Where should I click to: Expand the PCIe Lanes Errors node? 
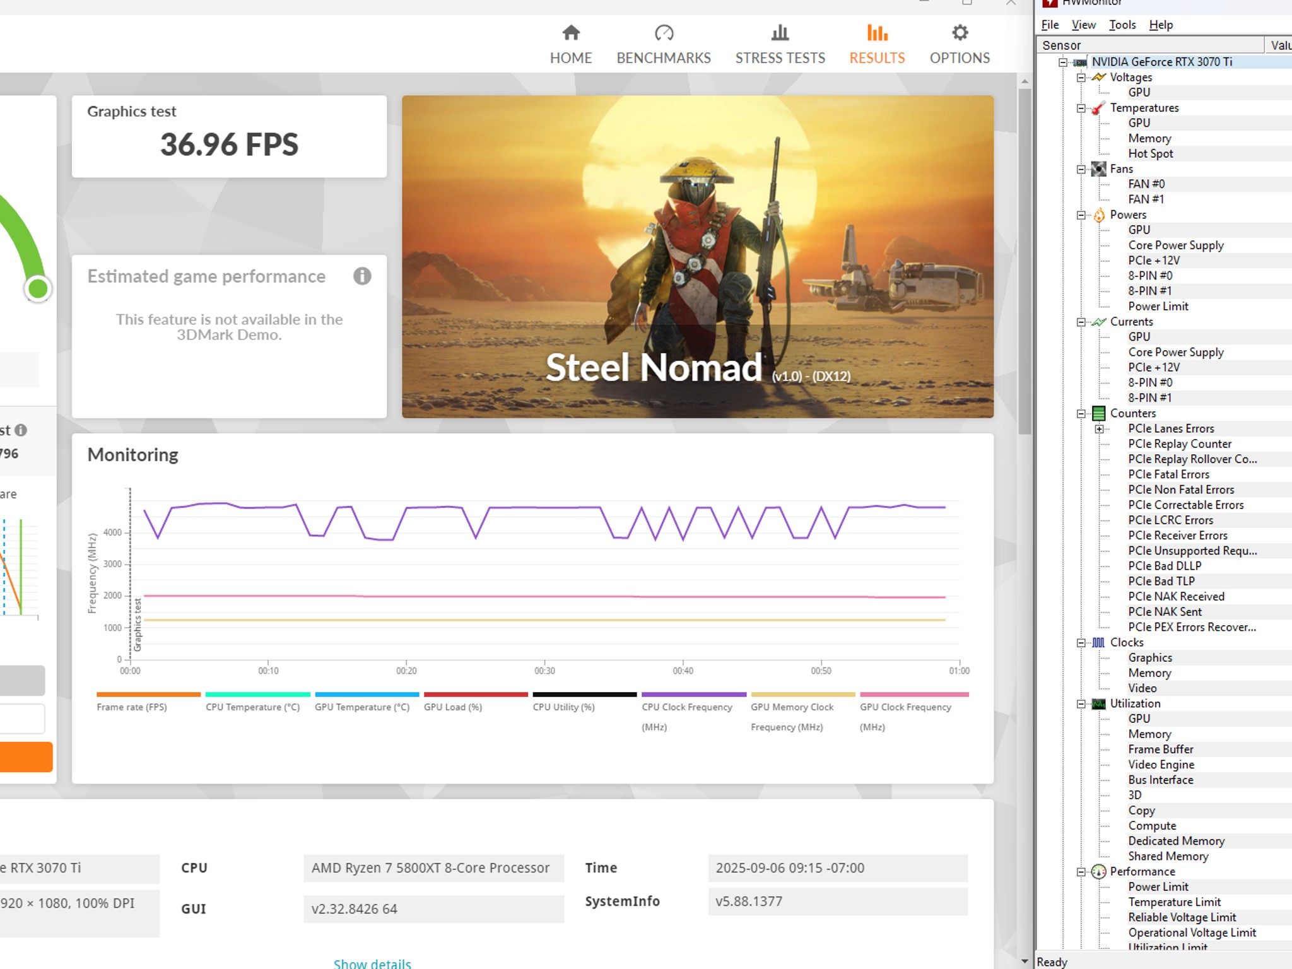click(x=1100, y=429)
